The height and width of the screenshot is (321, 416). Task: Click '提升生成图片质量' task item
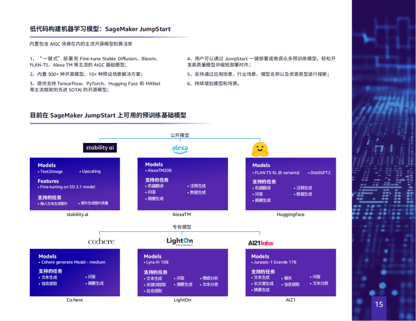tap(93, 203)
